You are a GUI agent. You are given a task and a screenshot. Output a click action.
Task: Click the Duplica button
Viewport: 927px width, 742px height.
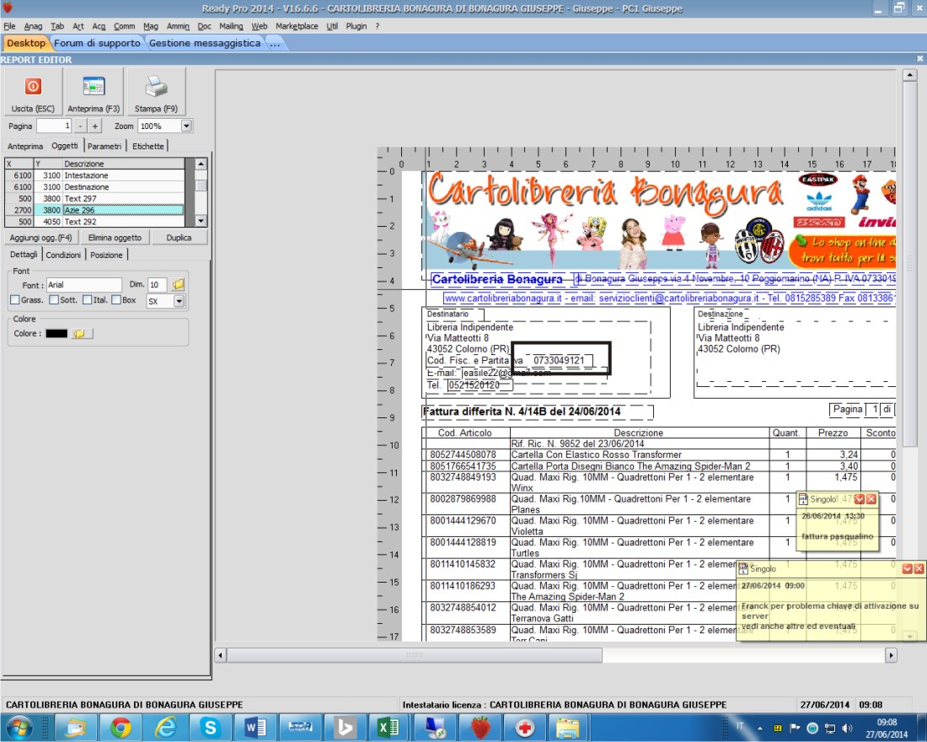[179, 237]
